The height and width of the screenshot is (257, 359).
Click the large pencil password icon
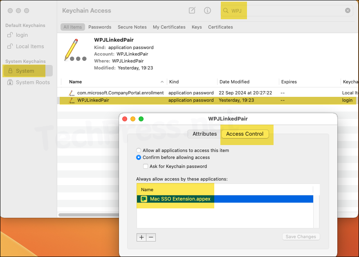click(75, 50)
